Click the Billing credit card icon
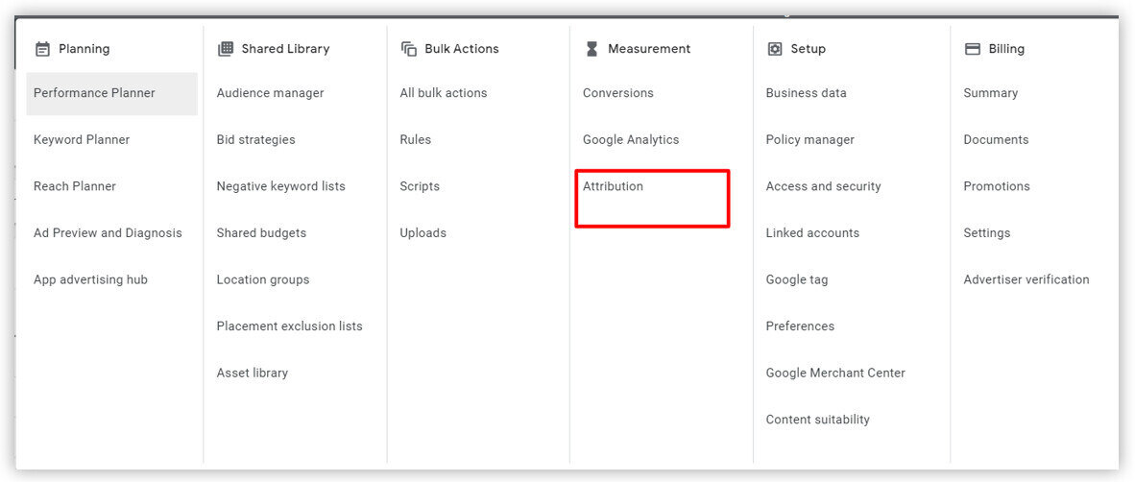 [973, 49]
